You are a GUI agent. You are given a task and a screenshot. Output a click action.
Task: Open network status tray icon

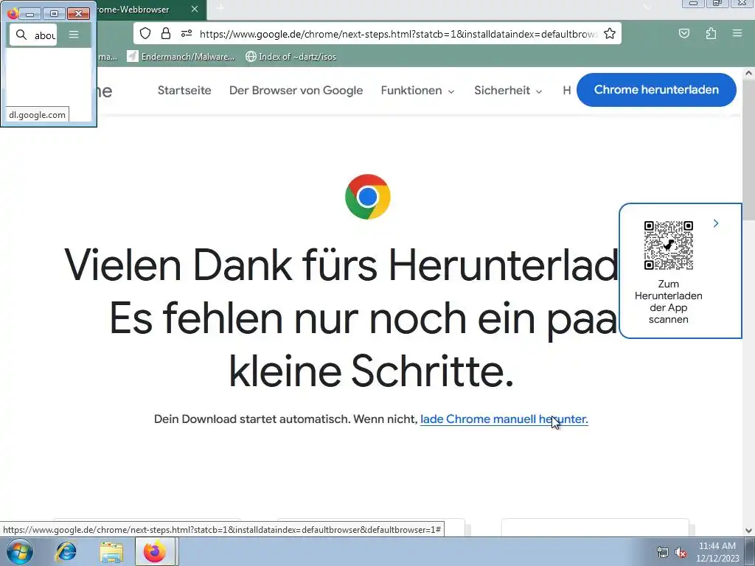coord(663,552)
